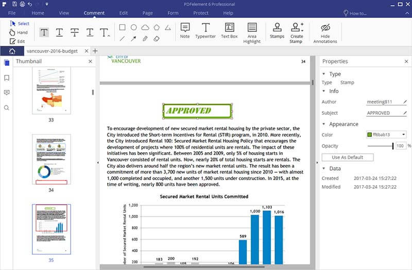Switch to the Form ribbon tab
Viewport: 412px width, 270px height.
click(173, 13)
